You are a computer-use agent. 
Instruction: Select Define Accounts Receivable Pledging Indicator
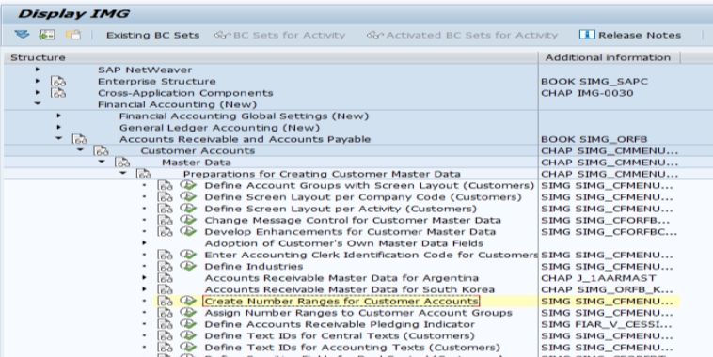(x=340, y=324)
